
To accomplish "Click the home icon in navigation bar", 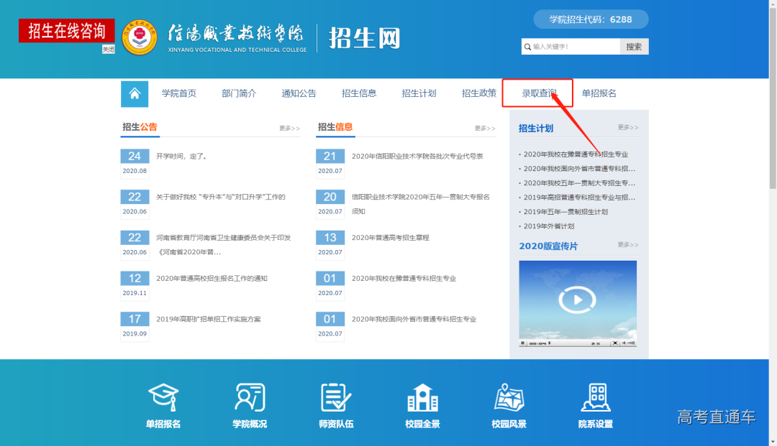I will 135,93.
